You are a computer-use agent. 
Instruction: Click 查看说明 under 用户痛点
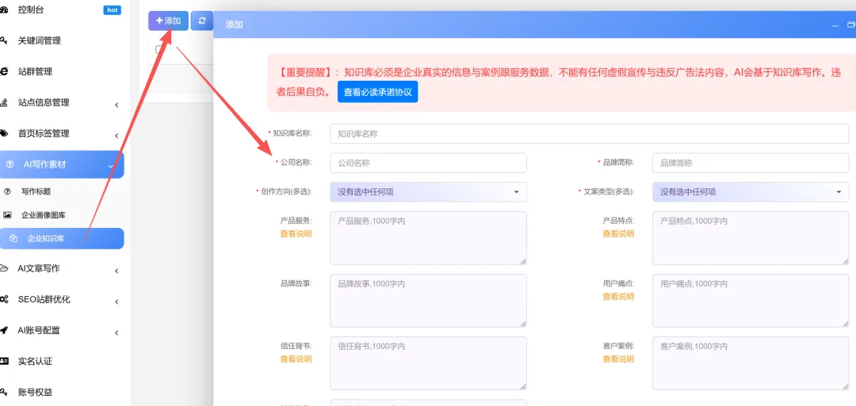618,297
